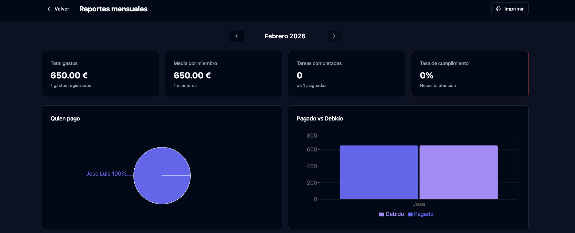Image resolution: width=575 pixels, height=233 pixels.
Task: Click the Jose x-axis label
Action: click(419, 204)
